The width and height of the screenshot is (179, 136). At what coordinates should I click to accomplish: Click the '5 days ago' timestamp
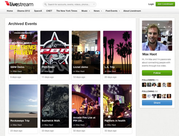click(16, 77)
